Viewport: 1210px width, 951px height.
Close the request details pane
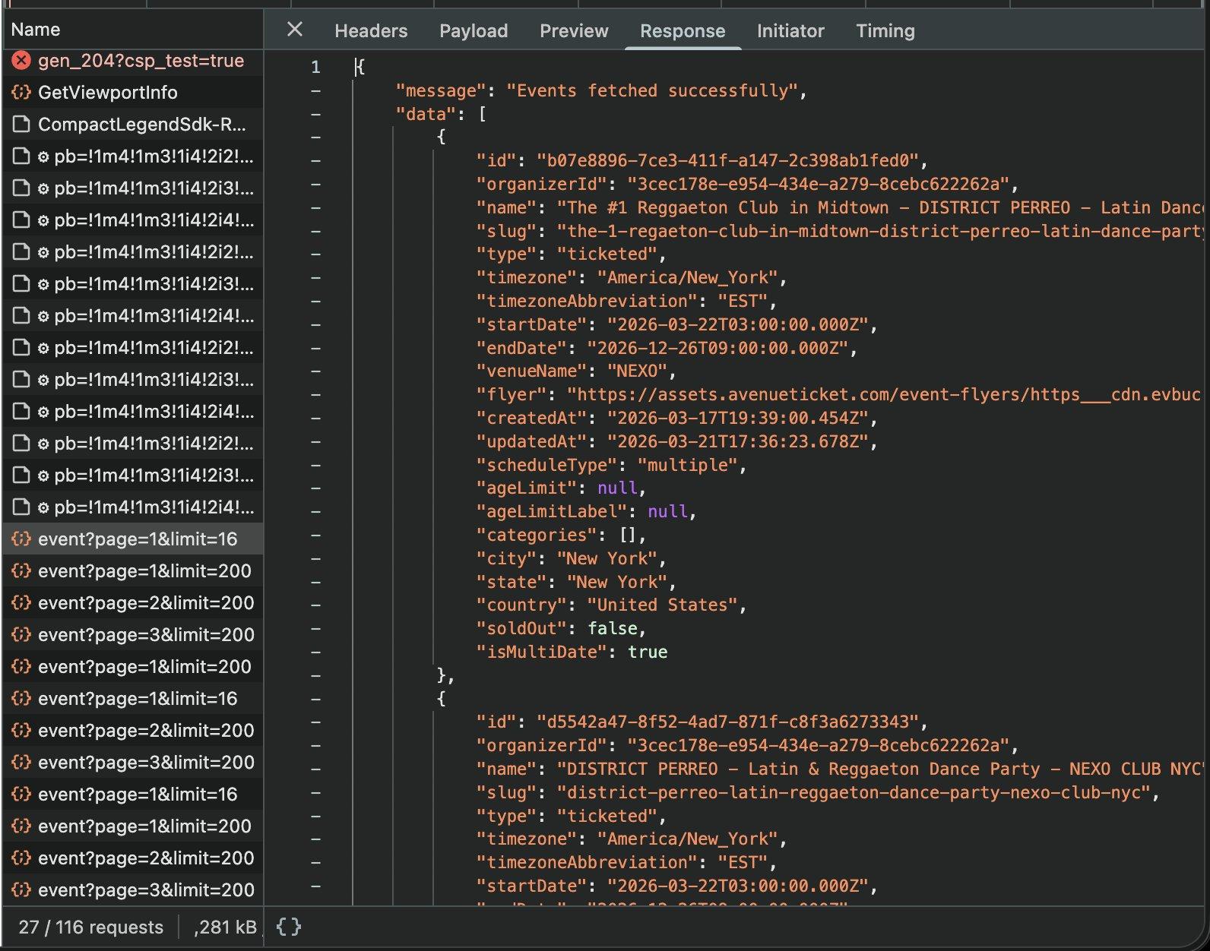point(295,30)
